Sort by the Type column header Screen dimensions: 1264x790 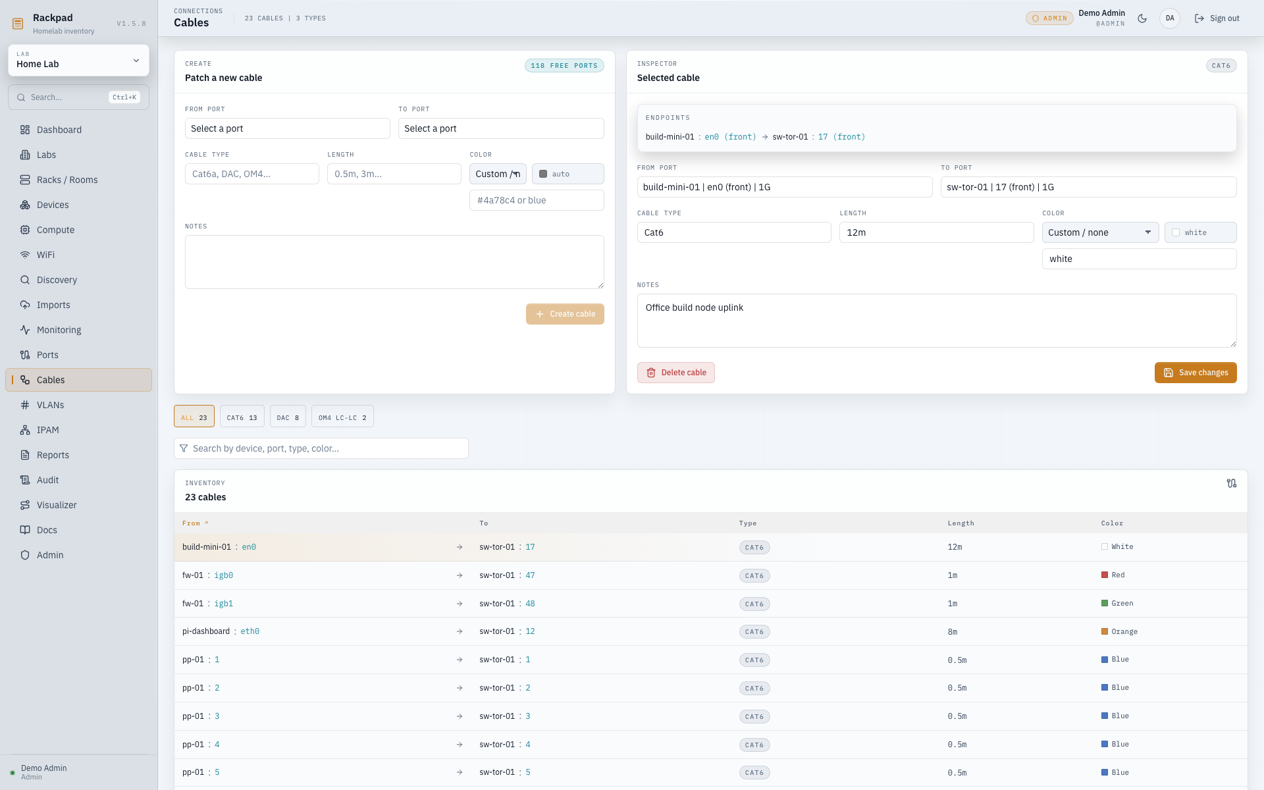(747, 523)
